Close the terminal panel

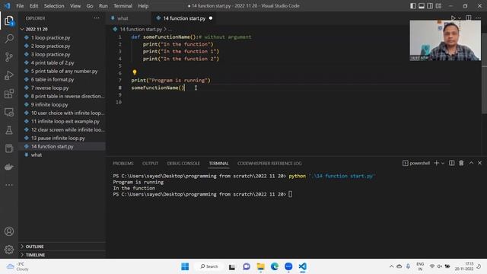coord(479,163)
